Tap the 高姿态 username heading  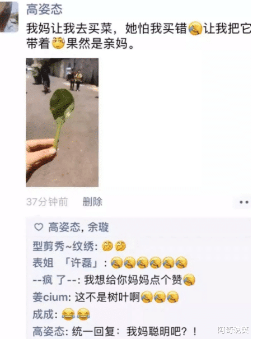44,10
